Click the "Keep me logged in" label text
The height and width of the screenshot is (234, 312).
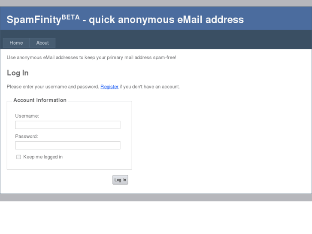pyautogui.click(x=43, y=157)
